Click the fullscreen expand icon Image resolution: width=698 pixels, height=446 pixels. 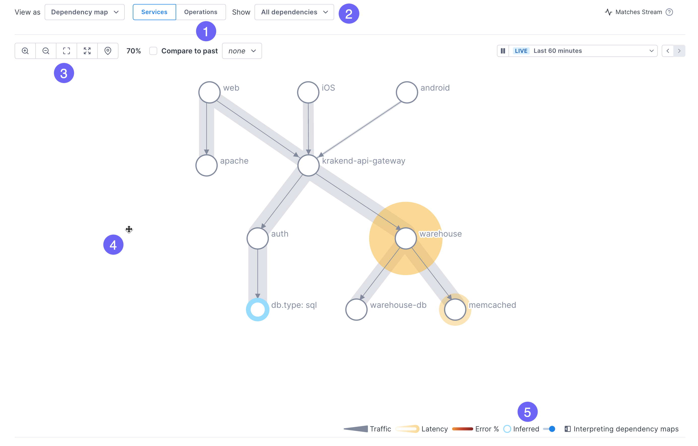tap(87, 51)
